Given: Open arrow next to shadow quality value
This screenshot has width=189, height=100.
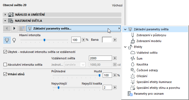Looking at the screenshot, I should (x=115, y=87).
